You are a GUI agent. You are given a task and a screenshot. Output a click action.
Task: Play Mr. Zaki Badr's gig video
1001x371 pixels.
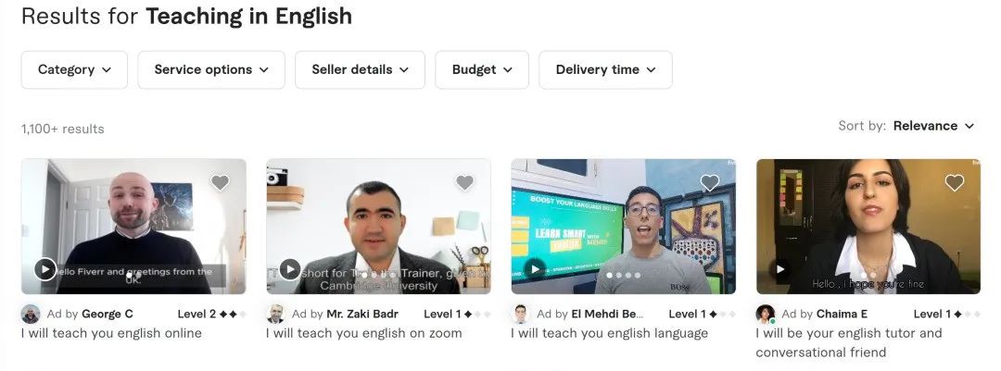[290, 269]
